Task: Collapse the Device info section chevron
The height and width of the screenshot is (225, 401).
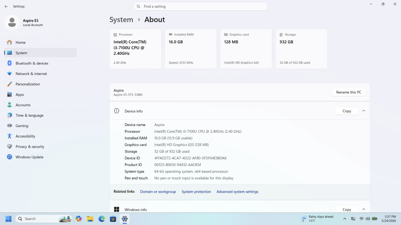Action: (x=364, y=111)
